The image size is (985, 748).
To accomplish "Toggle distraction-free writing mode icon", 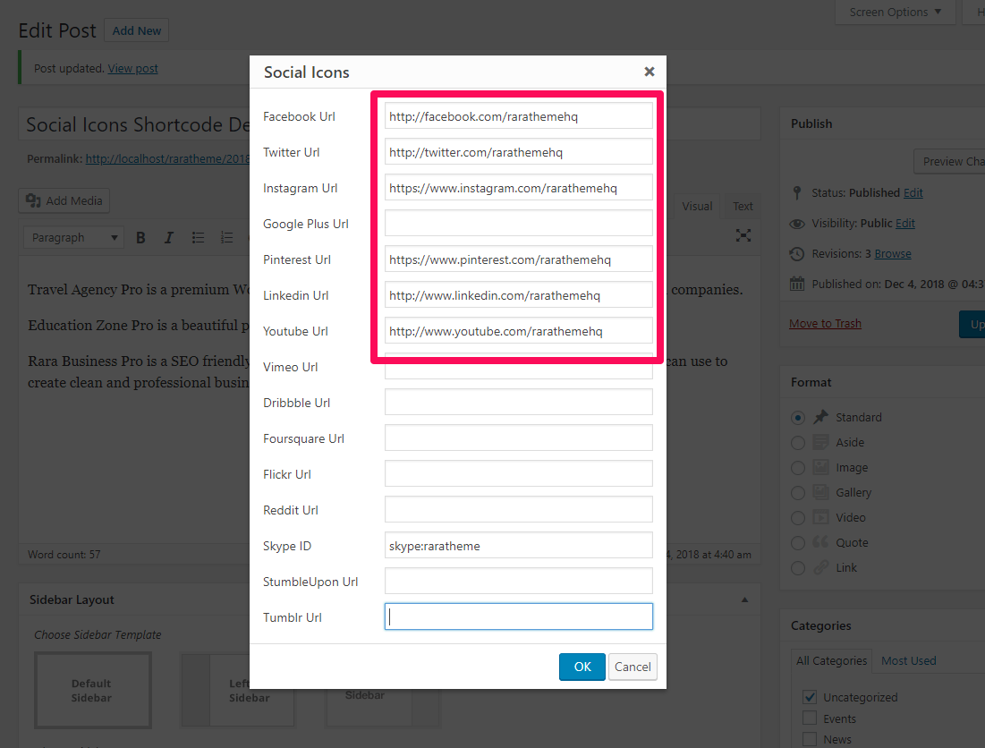I will [x=743, y=235].
